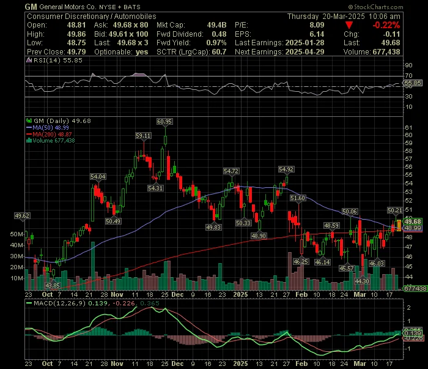The width and height of the screenshot is (428, 369).
Task: Click the 46.25 low price label
Action: pyautogui.click(x=301, y=262)
